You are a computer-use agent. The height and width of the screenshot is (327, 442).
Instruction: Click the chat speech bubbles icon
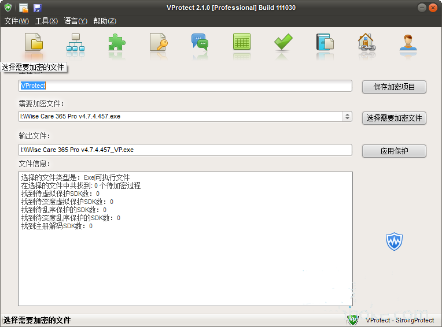pos(200,42)
